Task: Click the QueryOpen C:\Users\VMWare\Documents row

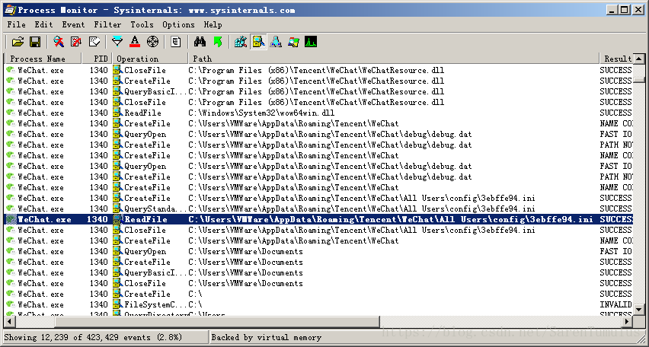Action: pyautogui.click(x=318, y=251)
